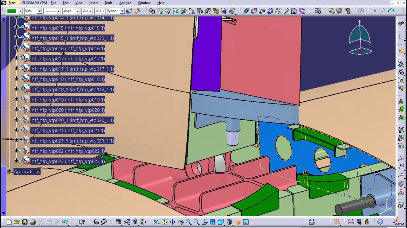
Task: Expand the Applications tree node
Action: [x=9, y=171]
